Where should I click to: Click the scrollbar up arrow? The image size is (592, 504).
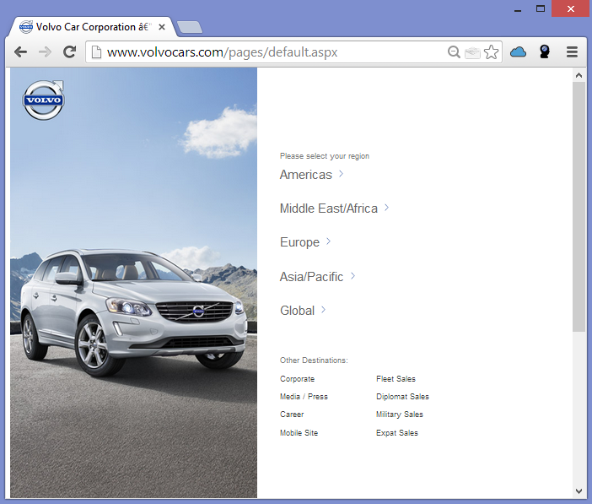(579, 75)
